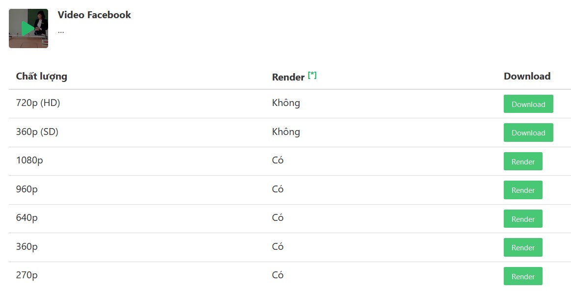Download the 720p (HD) video
Screen dimensions: 571x293
(x=528, y=104)
